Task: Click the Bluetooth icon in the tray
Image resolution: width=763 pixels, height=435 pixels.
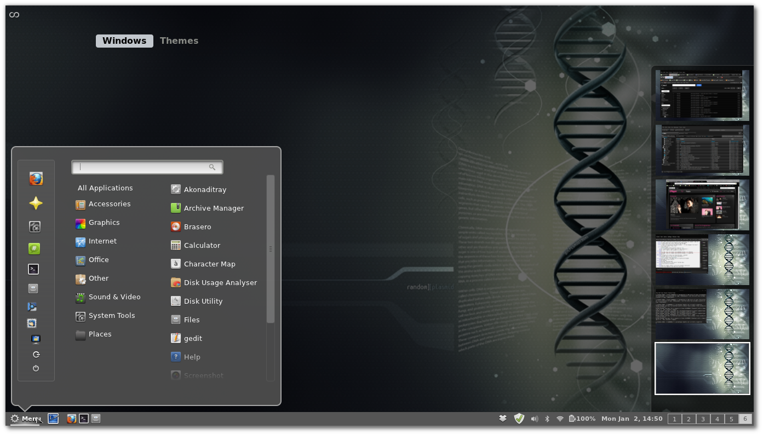Action: pos(547,419)
